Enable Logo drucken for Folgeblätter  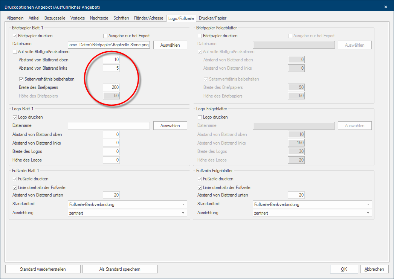pos(200,117)
